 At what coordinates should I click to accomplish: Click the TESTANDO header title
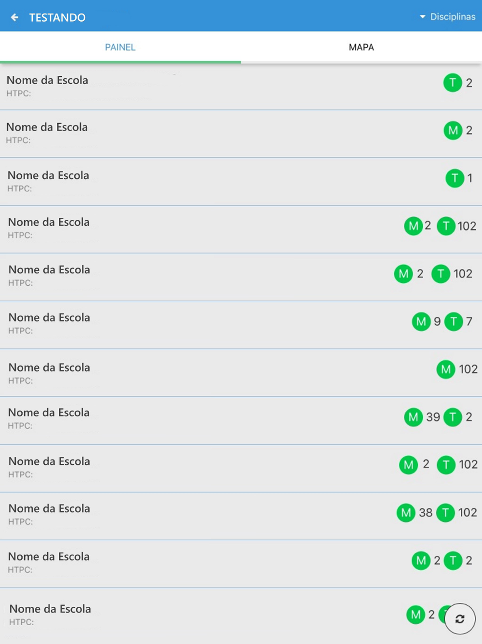coord(57,17)
